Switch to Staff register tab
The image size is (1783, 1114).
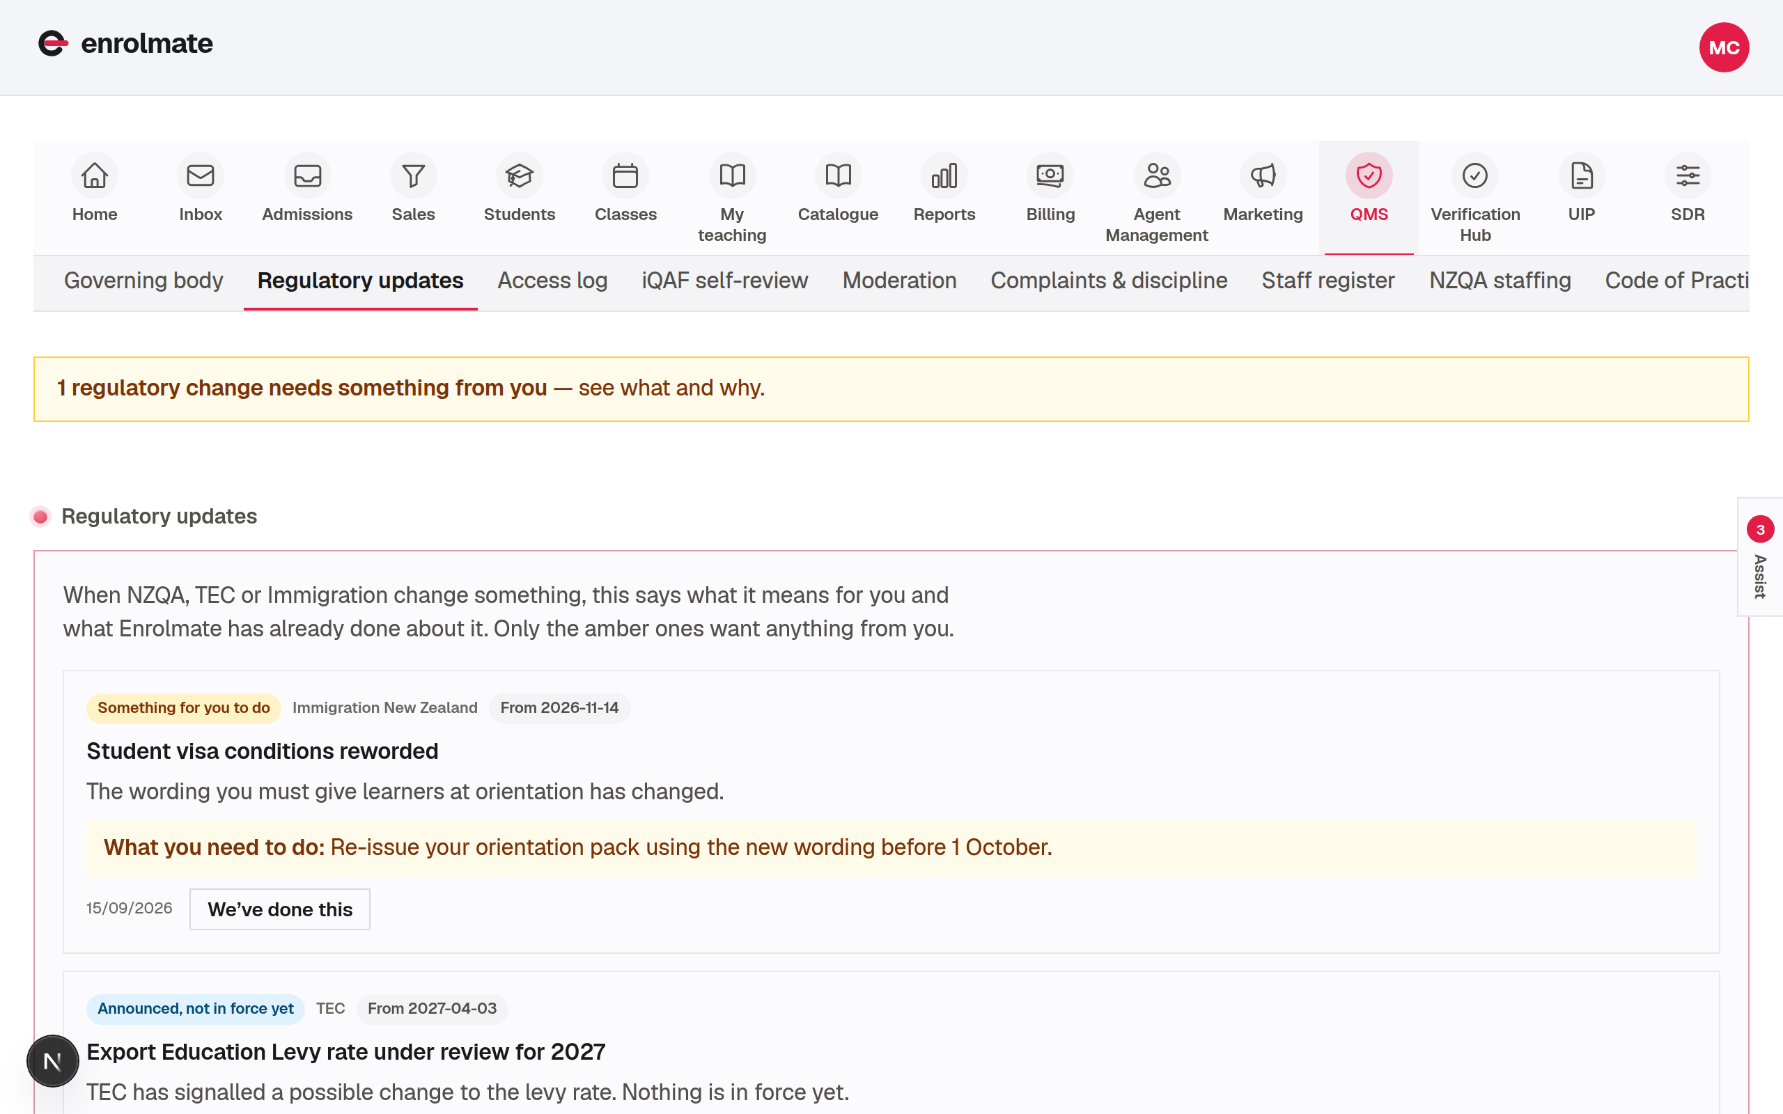(x=1328, y=281)
